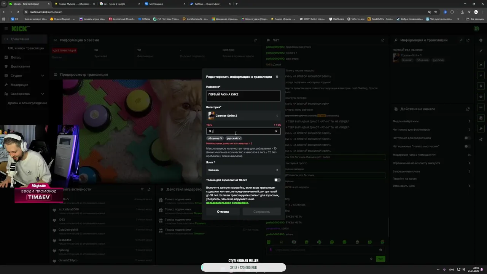Open 'Дропы и вознаграждения' in the sidebar
The width and height of the screenshot is (487, 274).
[27, 103]
